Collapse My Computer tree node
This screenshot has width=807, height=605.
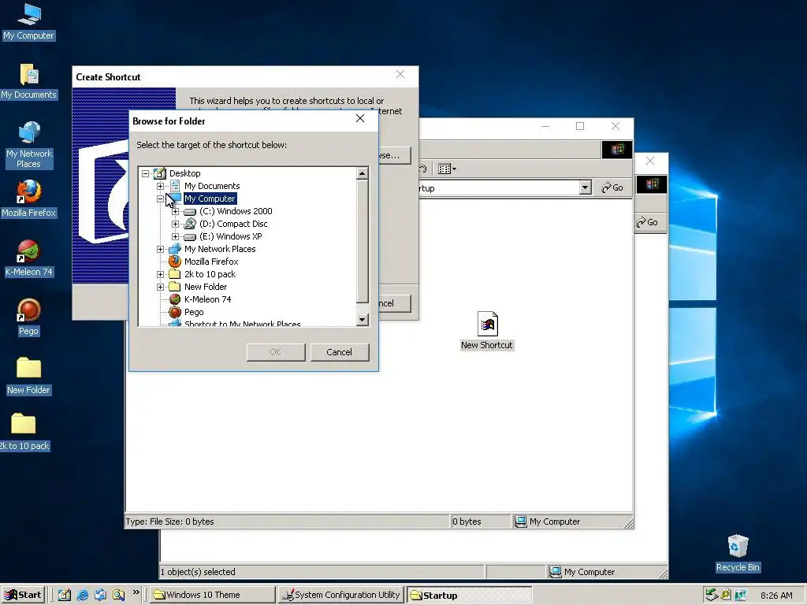tap(160, 199)
